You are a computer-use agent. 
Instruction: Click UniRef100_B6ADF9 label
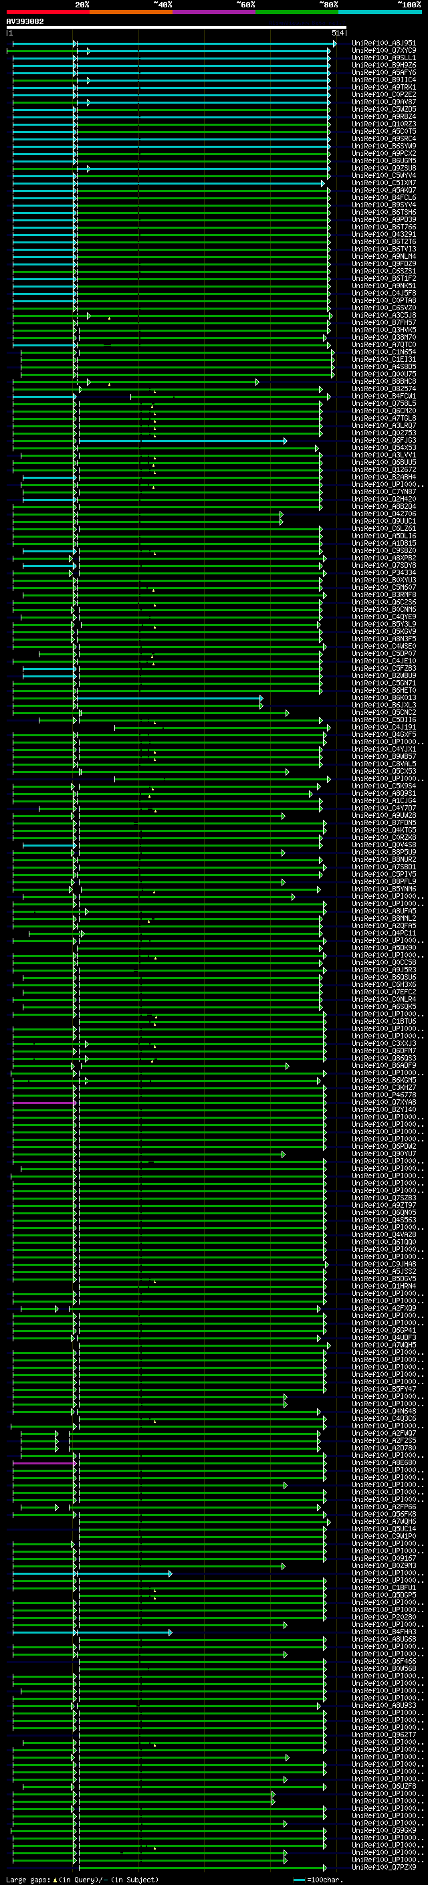(x=384, y=1065)
